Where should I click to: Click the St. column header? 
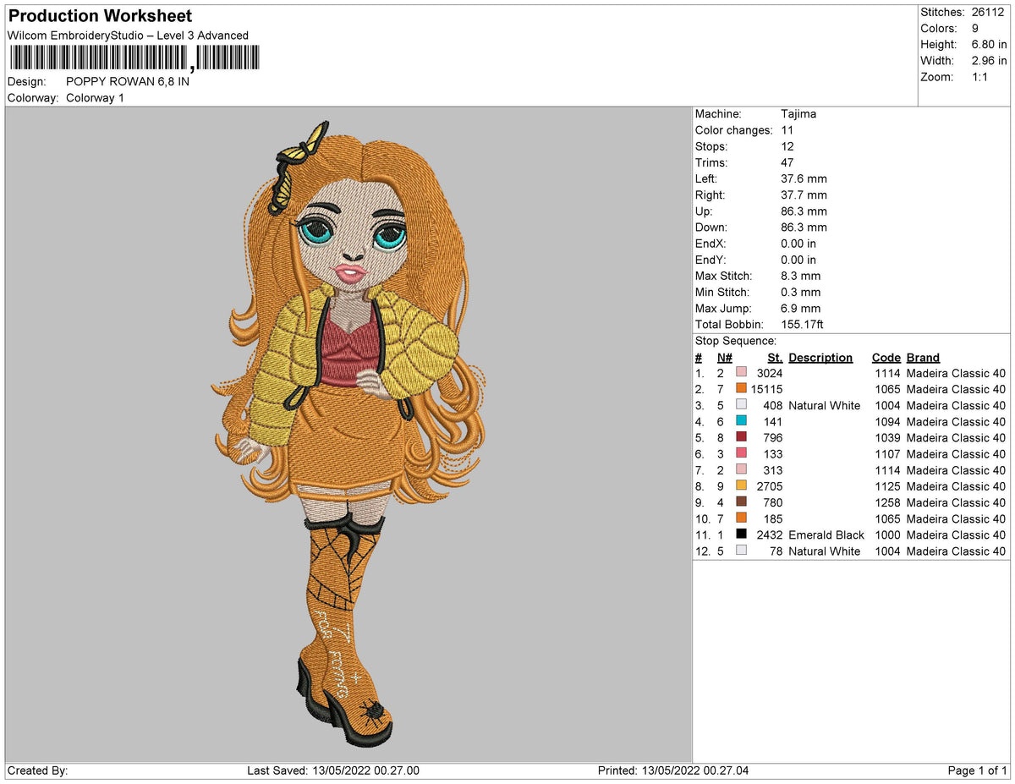tap(775, 358)
